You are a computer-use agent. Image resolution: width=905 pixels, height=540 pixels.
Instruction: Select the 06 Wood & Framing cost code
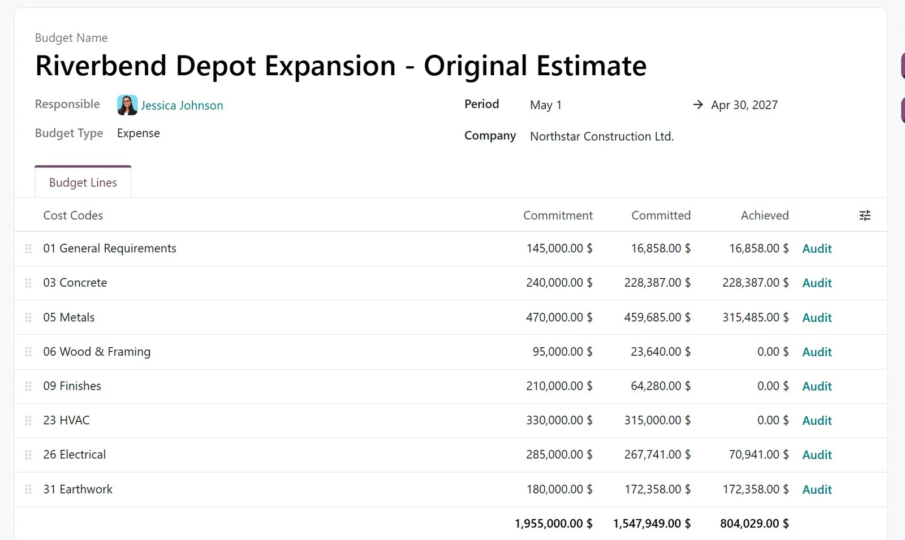[x=97, y=352]
